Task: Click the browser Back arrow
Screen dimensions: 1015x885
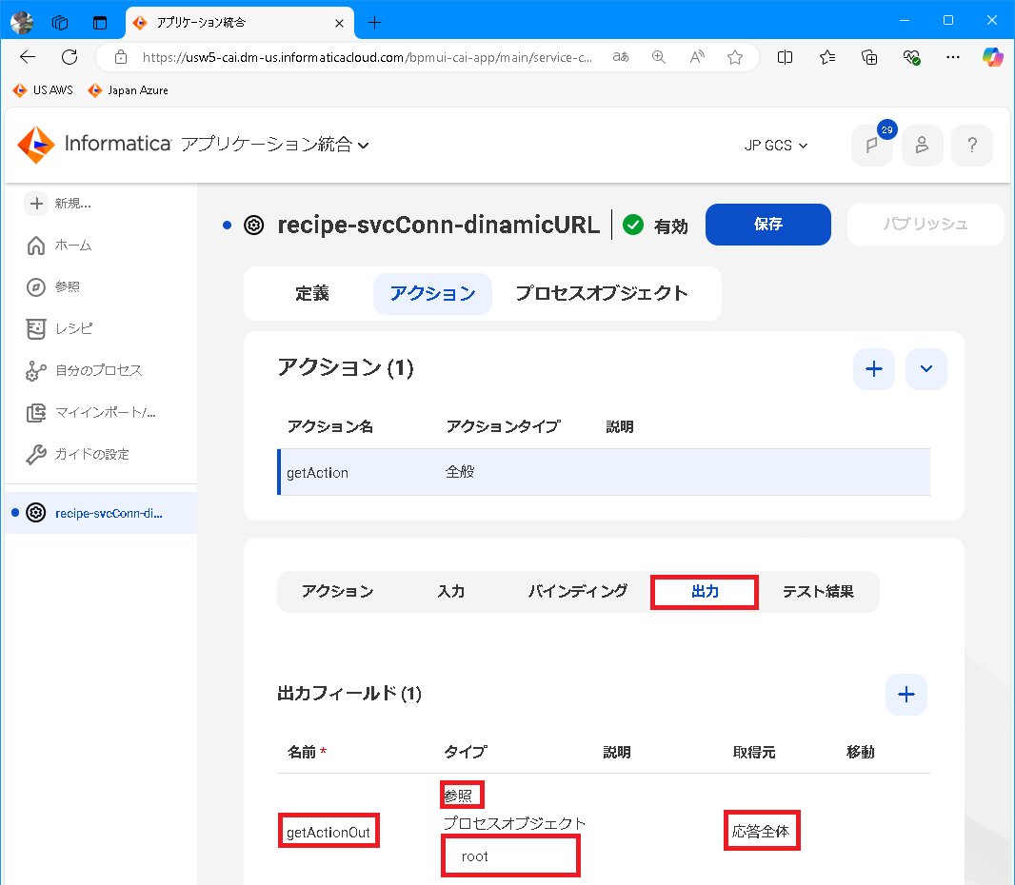Action: (x=28, y=58)
